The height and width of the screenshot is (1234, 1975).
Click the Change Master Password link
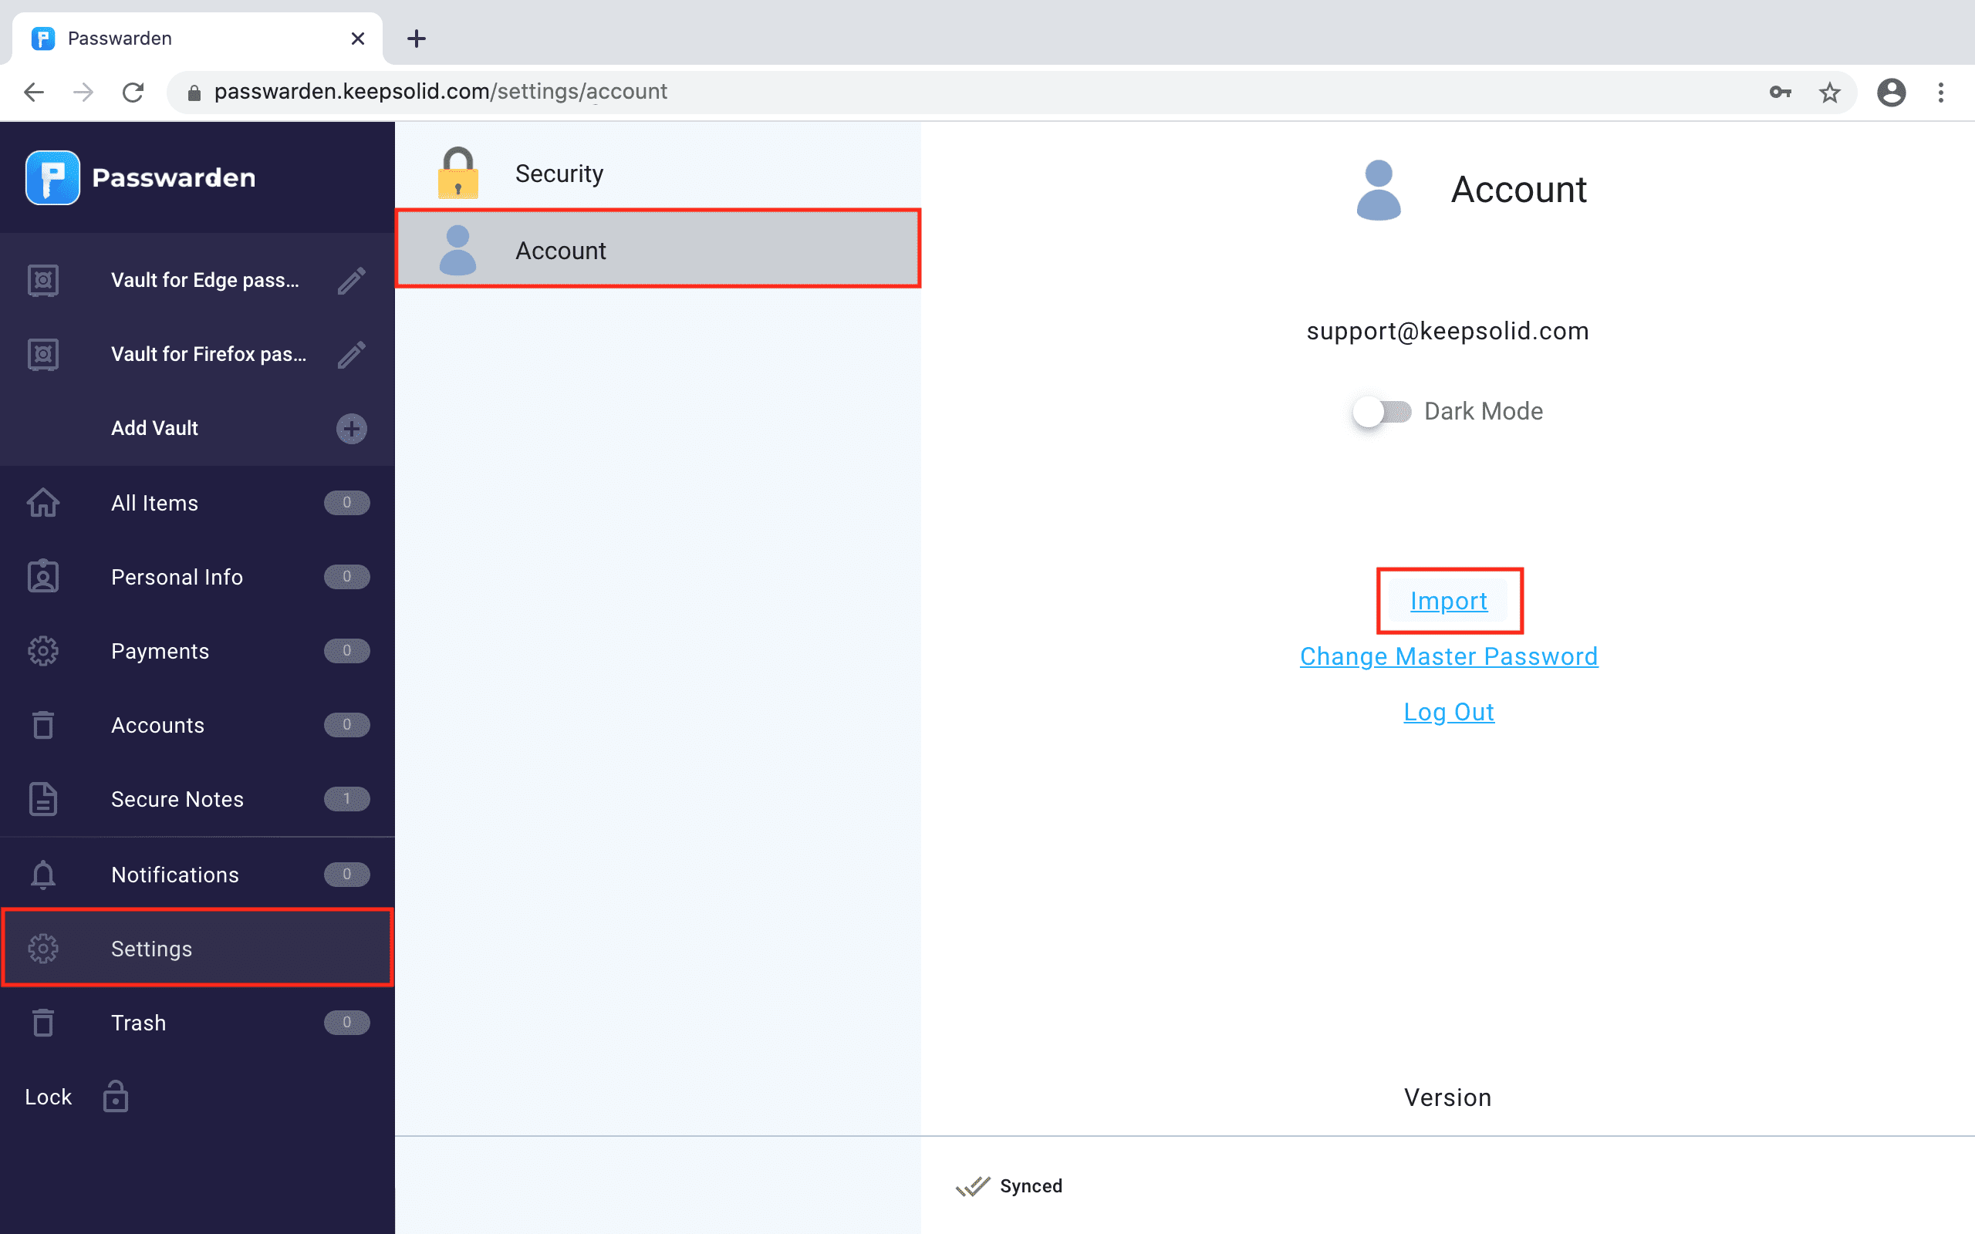(x=1449, y=657)
